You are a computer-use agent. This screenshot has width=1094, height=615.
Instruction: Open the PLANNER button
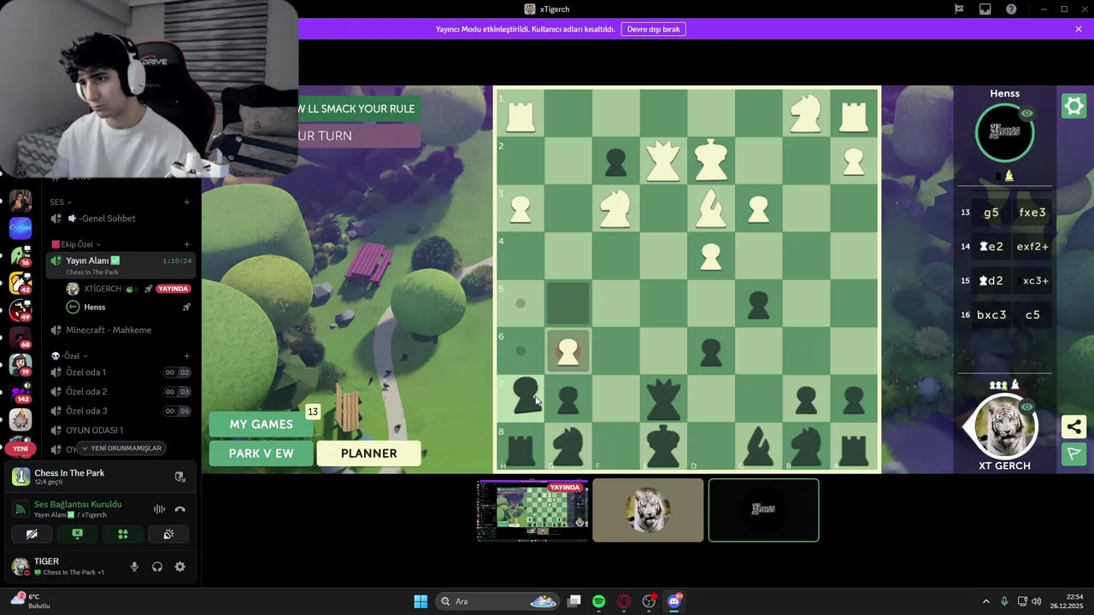coord(368,454)
